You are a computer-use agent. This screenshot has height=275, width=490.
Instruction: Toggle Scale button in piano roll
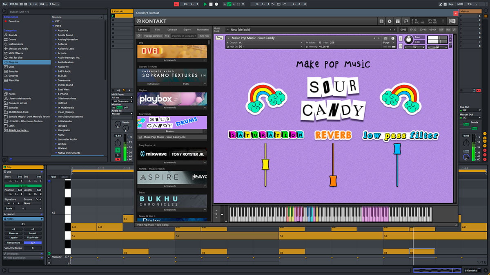[x=65, y=177]
